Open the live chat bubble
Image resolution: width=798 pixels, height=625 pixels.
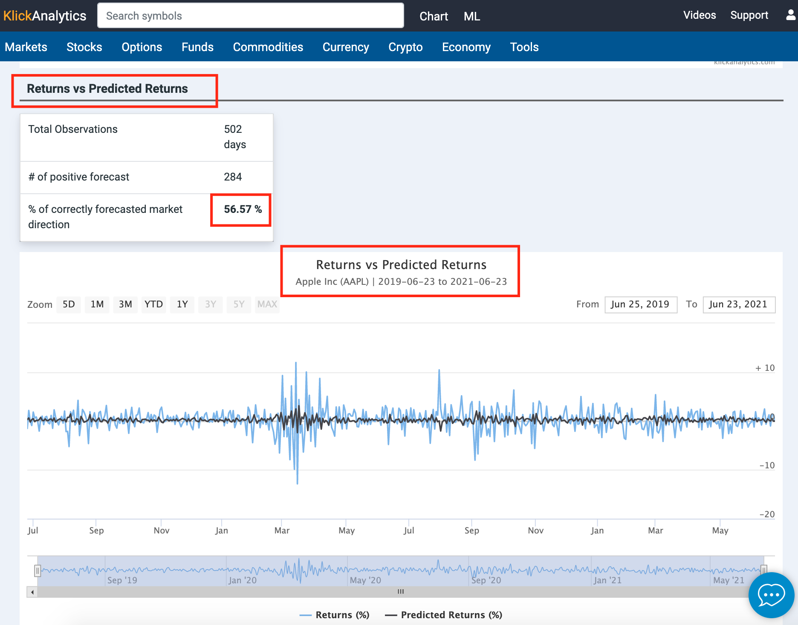tap(771, 595)
